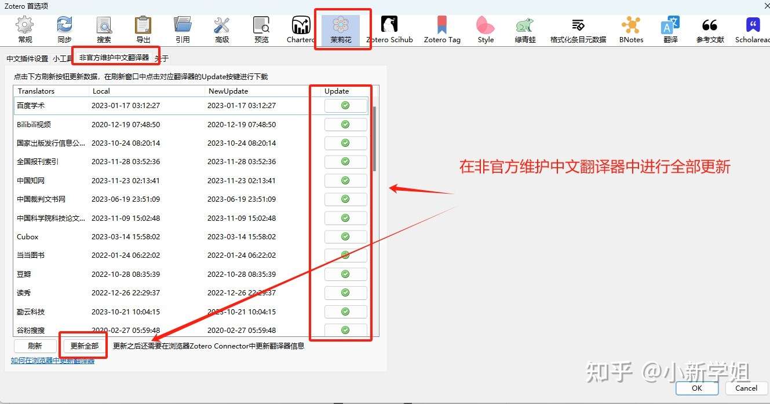Click the 更新全部 update all button
The height and width of the screenshot is (404, 770).
(x=85, y=346)
